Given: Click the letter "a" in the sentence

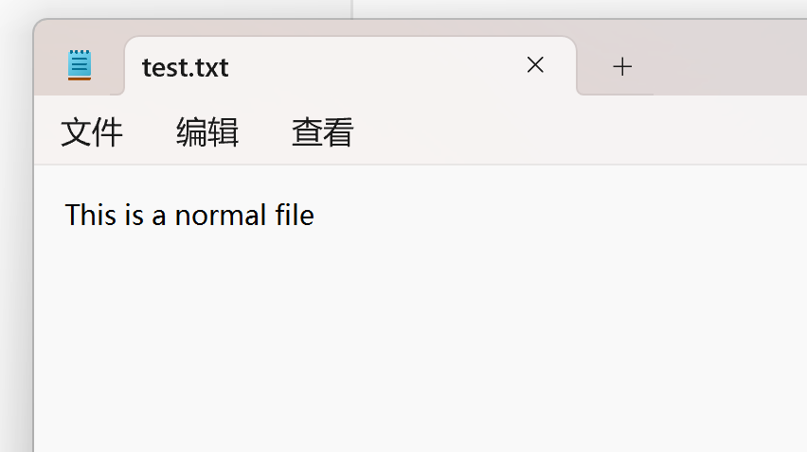Looking at the screenshot, I should [159, 217].
